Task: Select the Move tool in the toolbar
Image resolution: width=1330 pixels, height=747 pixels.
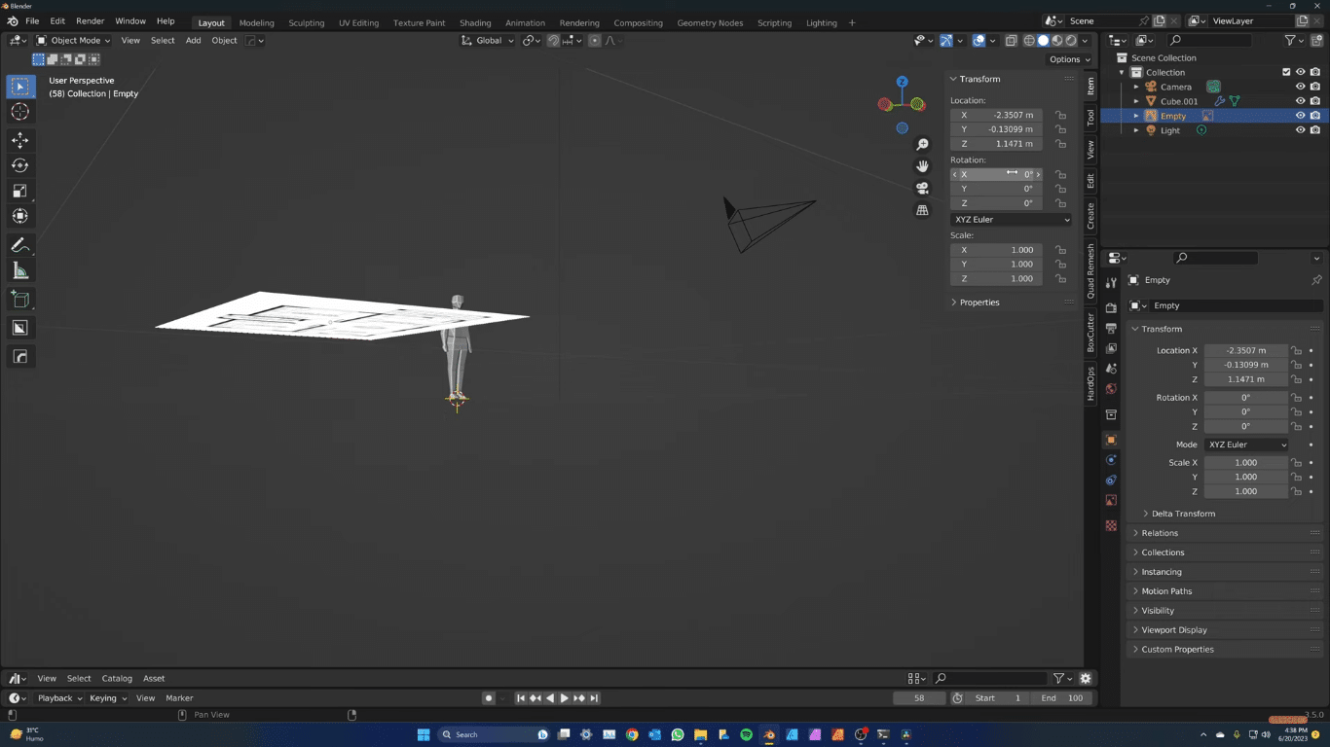Action: [19, 140]
